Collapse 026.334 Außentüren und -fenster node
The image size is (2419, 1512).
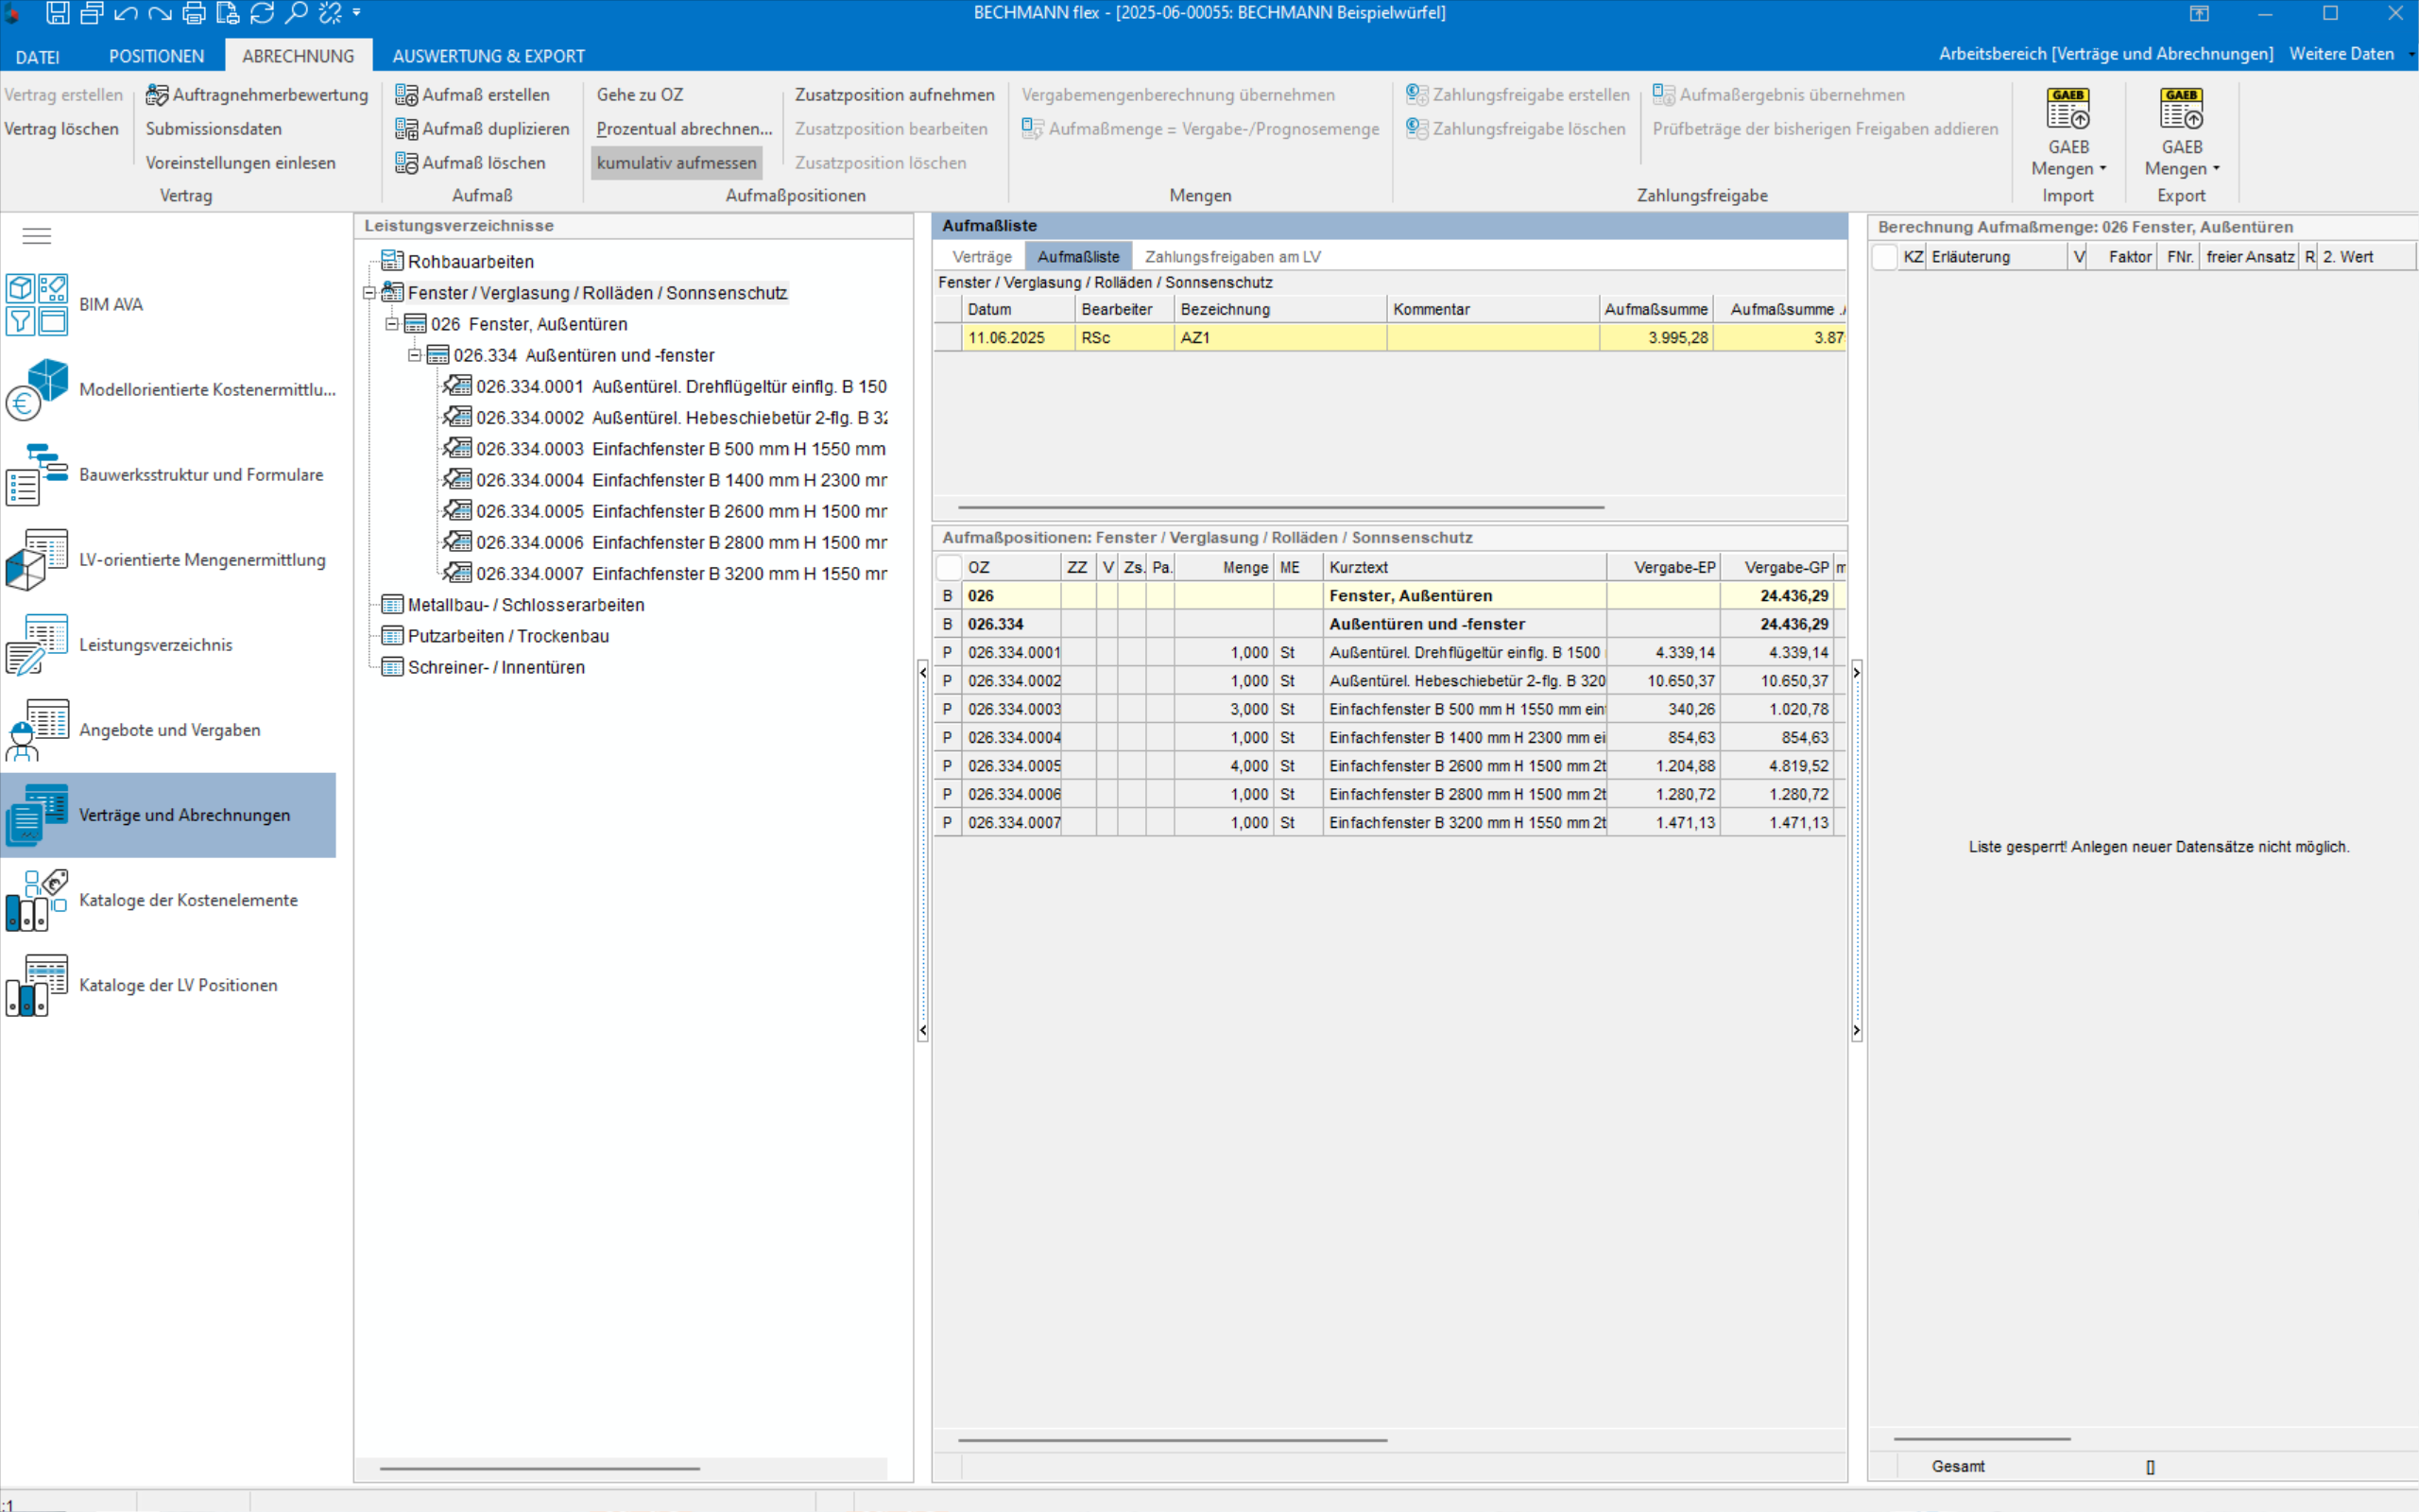414,355
